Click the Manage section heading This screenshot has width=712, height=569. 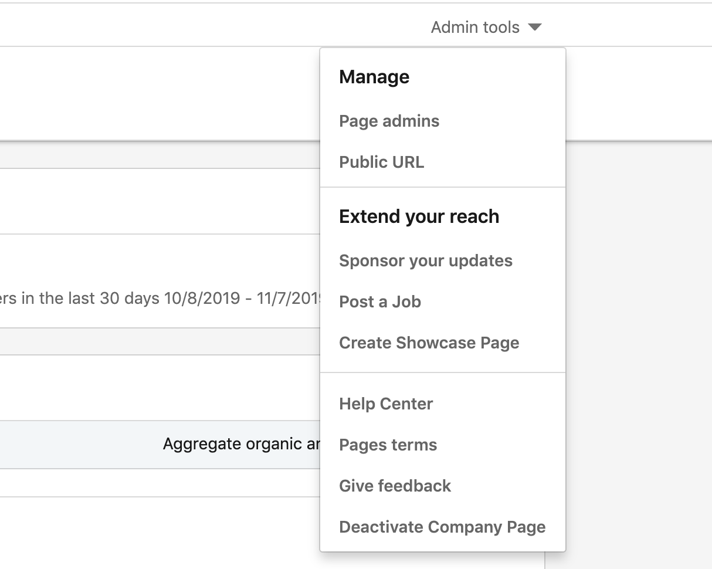tap(374, 77)
